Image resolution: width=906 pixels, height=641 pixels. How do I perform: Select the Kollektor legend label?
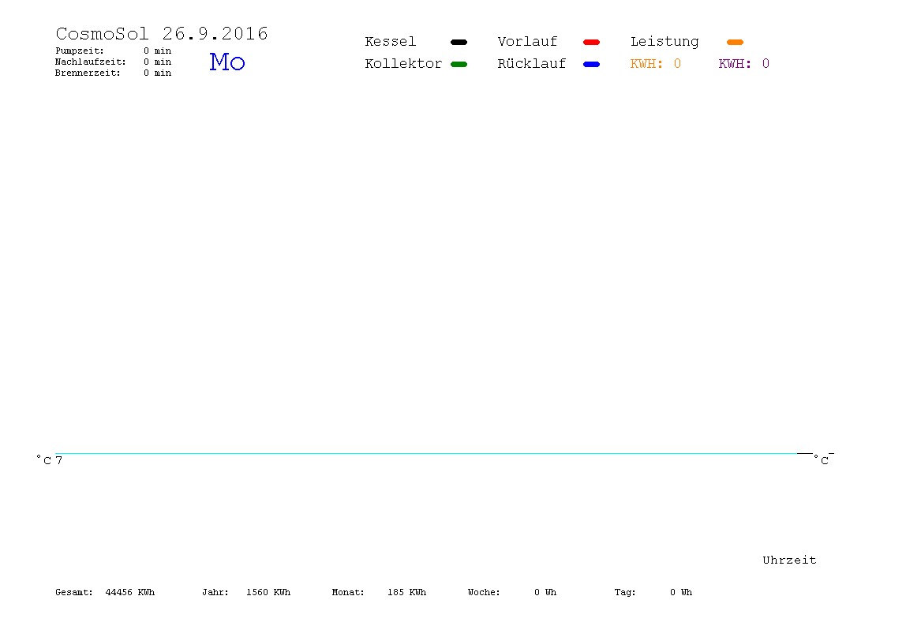pos(403,64)
